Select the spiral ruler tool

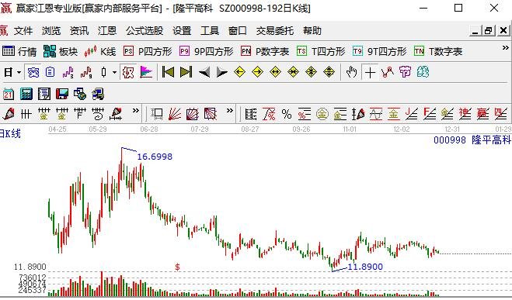[x=98, y=114]
